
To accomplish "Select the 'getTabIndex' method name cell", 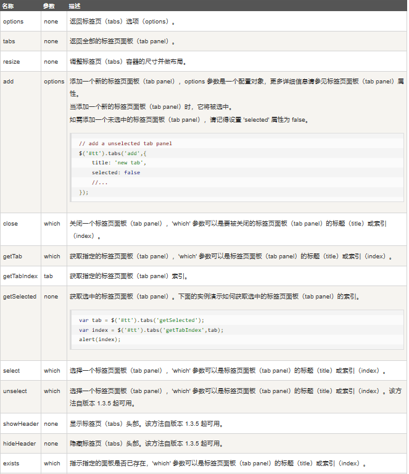I will tap(20, 276).
